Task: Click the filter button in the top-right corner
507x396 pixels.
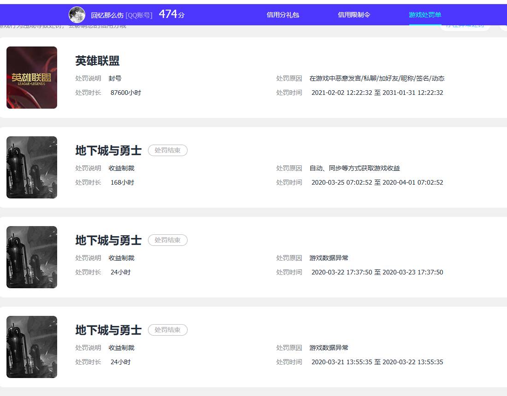Action: coord(465,26)
